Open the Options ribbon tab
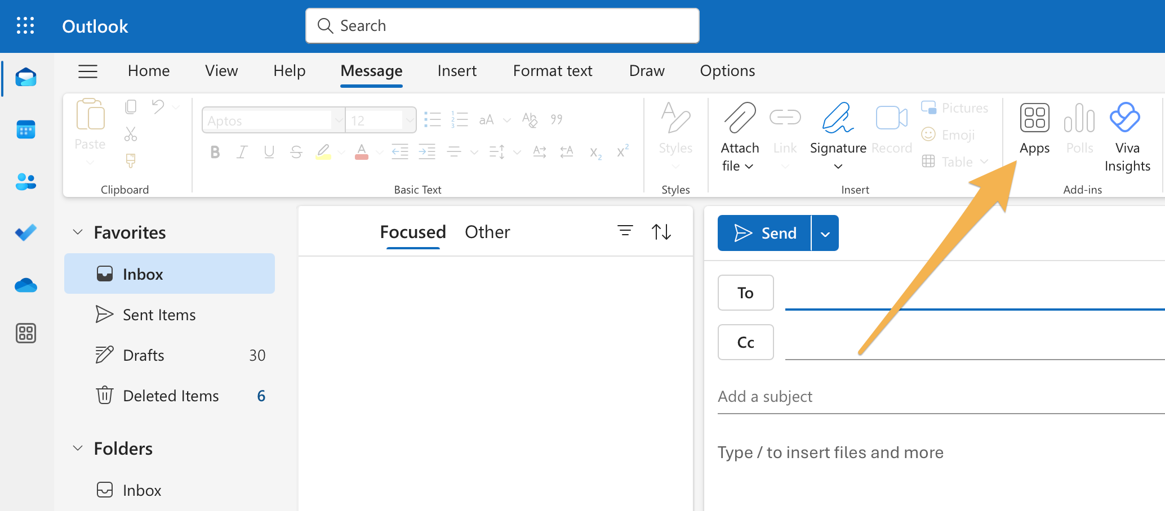The width and height of the screenshot is (1165, 511). coord(727,71)
